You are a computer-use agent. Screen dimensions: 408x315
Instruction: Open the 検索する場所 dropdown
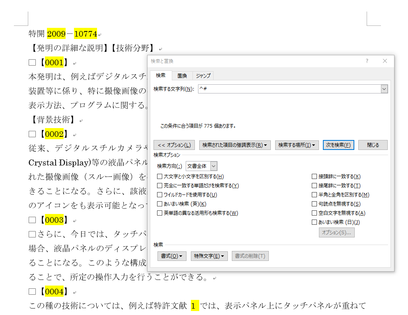point(297,145)
